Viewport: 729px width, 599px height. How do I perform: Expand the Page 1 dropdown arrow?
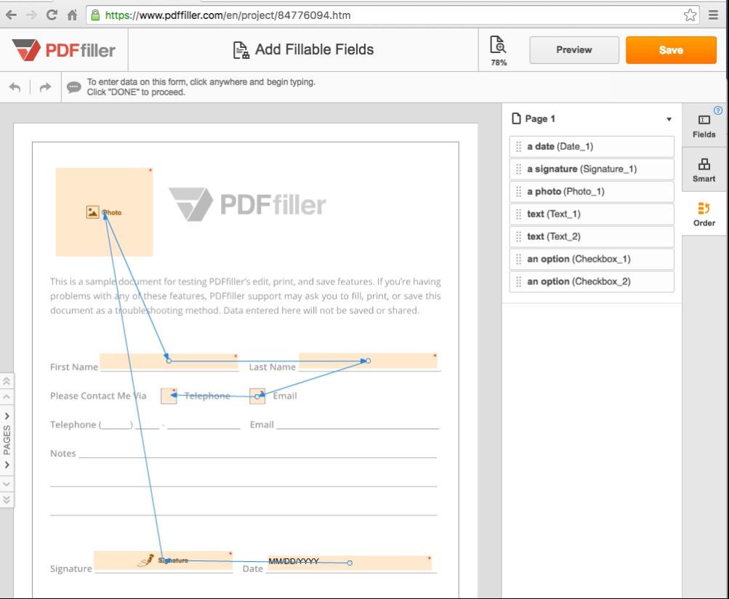click(669, 119)
